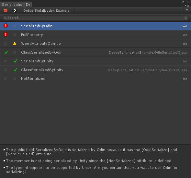Click the Odin serializer logo in toolbar
The width and height of the screenshot is (191, 178).
(6, 10)
